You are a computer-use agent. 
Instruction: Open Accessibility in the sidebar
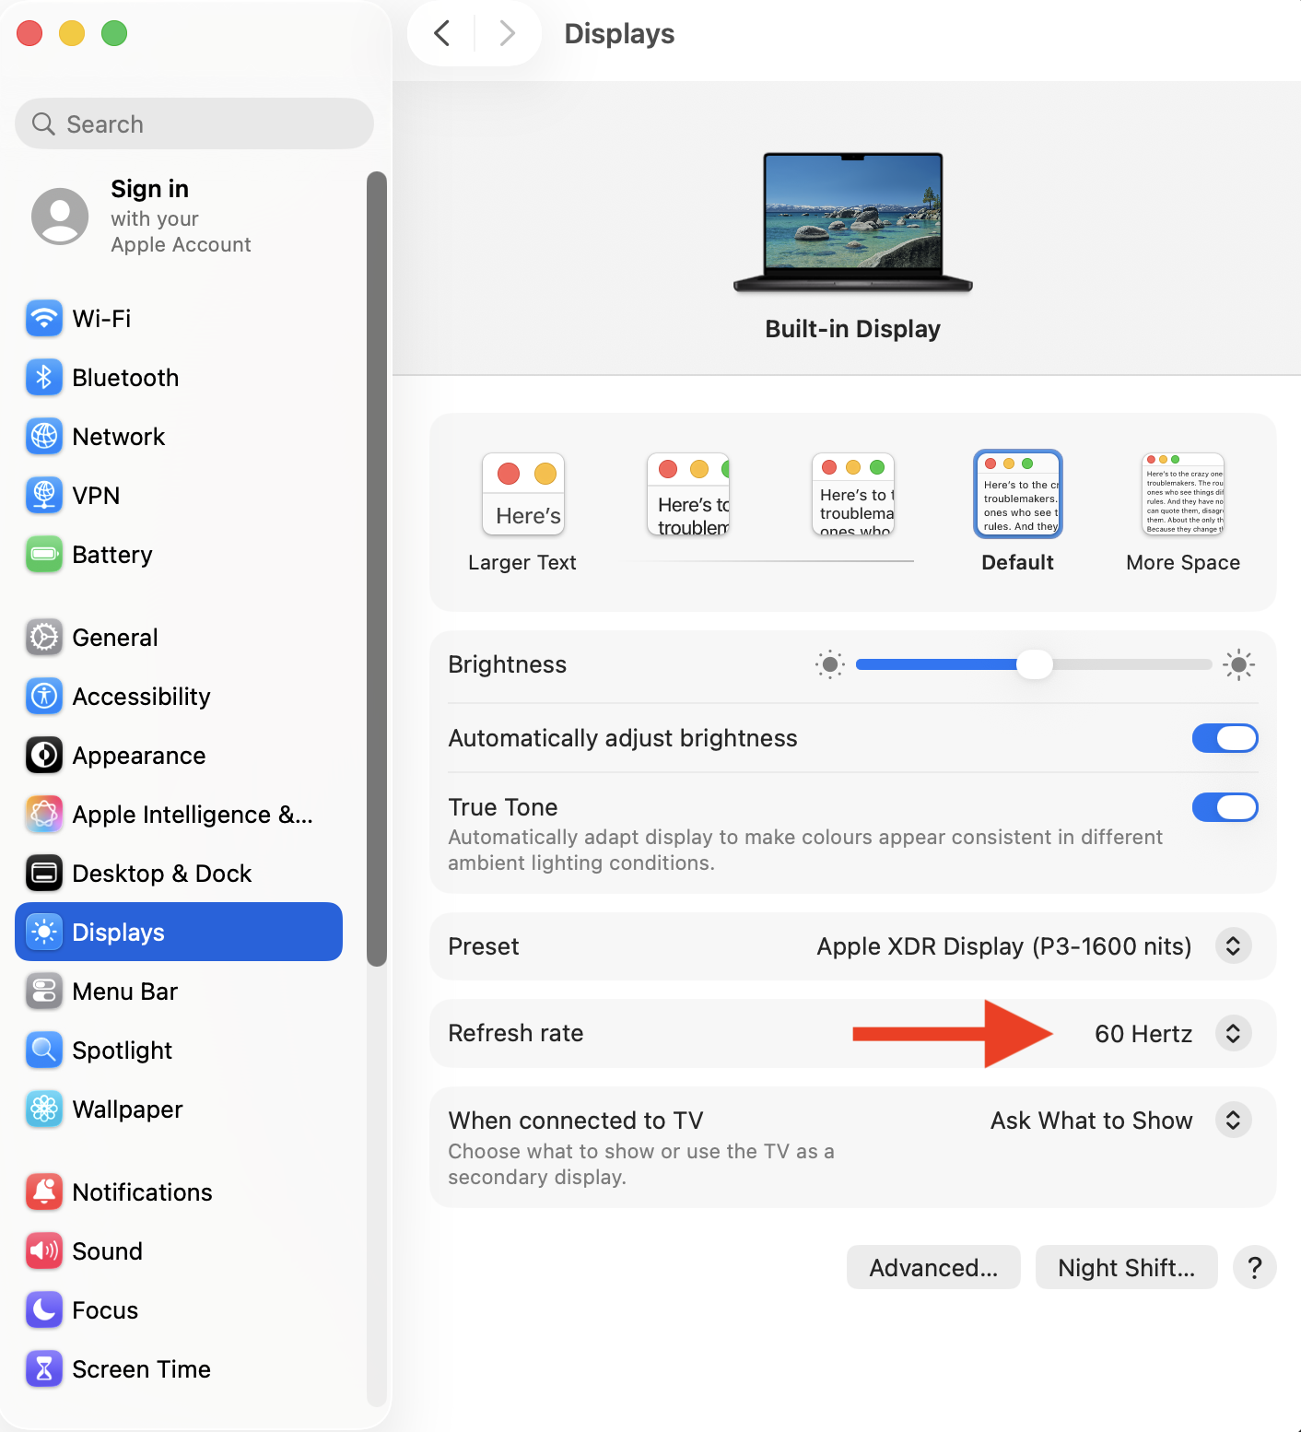point(179,697)
